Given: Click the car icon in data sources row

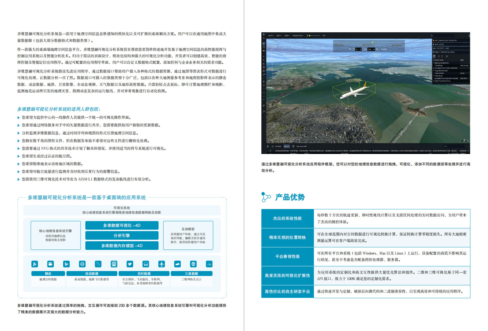Looking at the screenshot, I should tap(145, 264).
